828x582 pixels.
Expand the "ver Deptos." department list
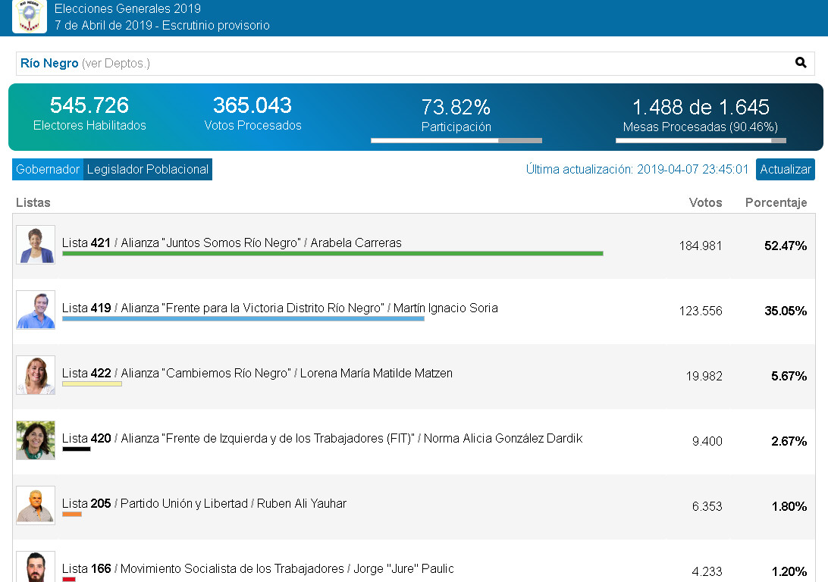tap(116, 64)
